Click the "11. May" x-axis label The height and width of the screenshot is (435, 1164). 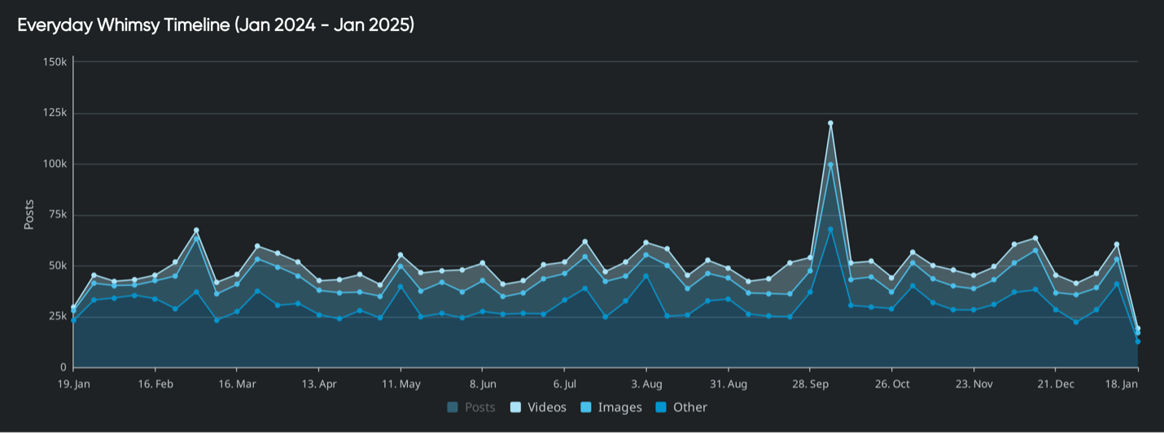tap(400, 384)
